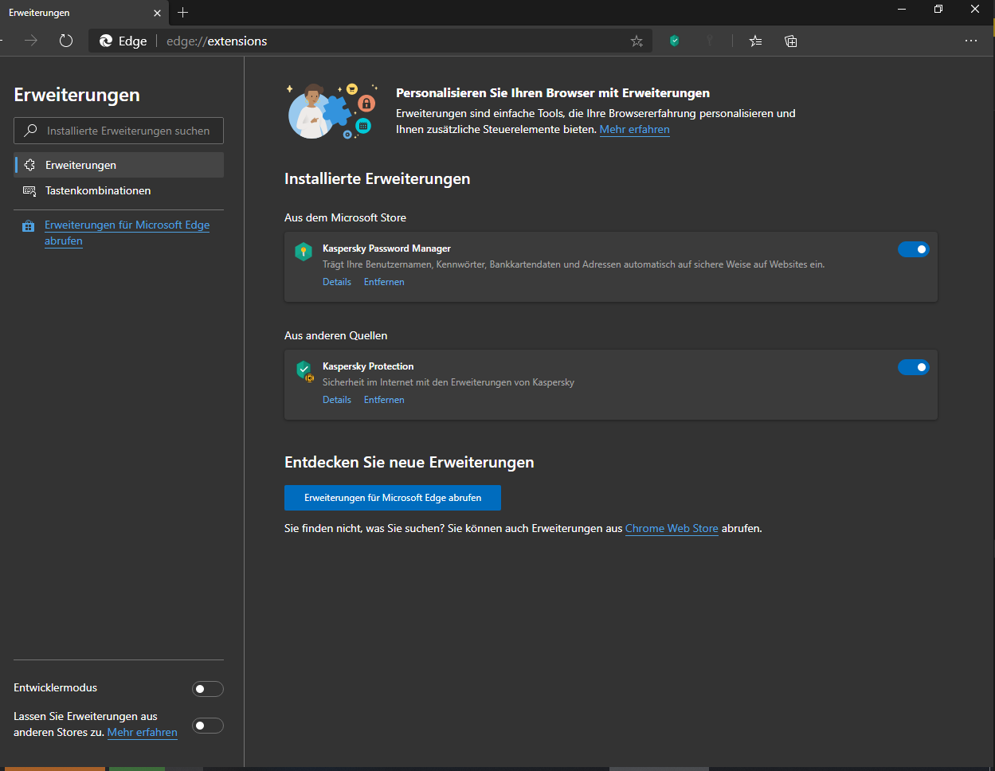Allow extensions from other stores toggle

click(208, 726)
